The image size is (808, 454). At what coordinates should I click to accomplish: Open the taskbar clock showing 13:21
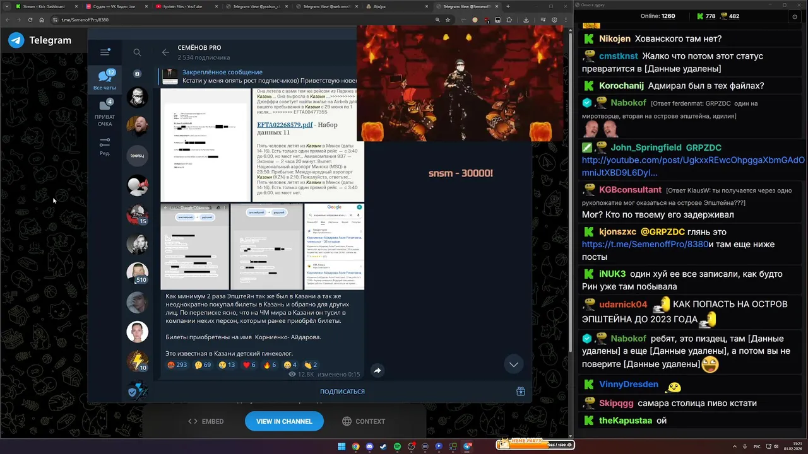coord(792,446)
